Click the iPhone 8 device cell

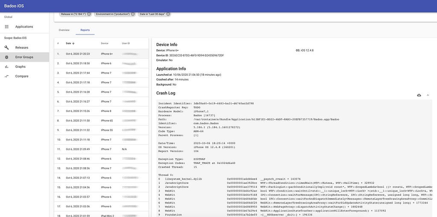[106, 111]
